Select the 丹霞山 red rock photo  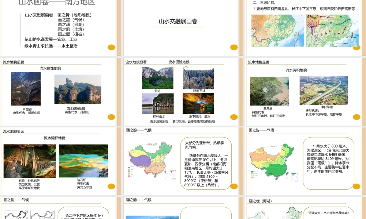click(78, 89)
